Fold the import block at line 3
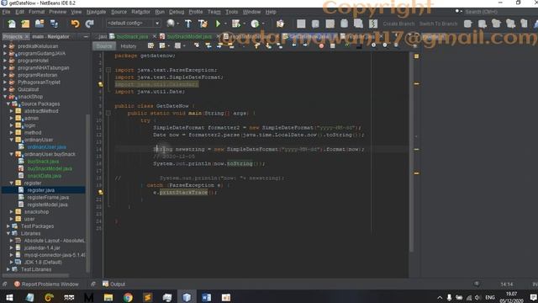 pos(108,70)
